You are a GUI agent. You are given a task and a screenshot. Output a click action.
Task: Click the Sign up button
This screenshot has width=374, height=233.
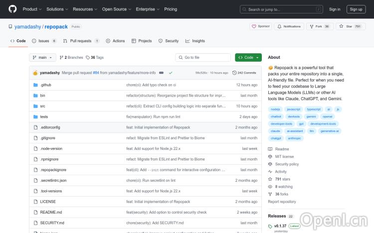coord(356,9)
